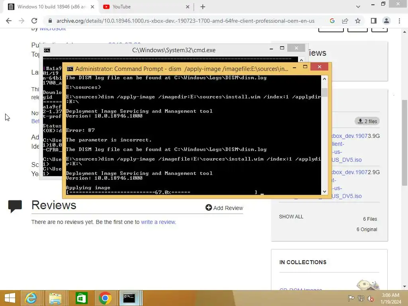This screenshot has width=408, height=306.
Task: Reload the archive.org page
Action: [x=34, y=21]
